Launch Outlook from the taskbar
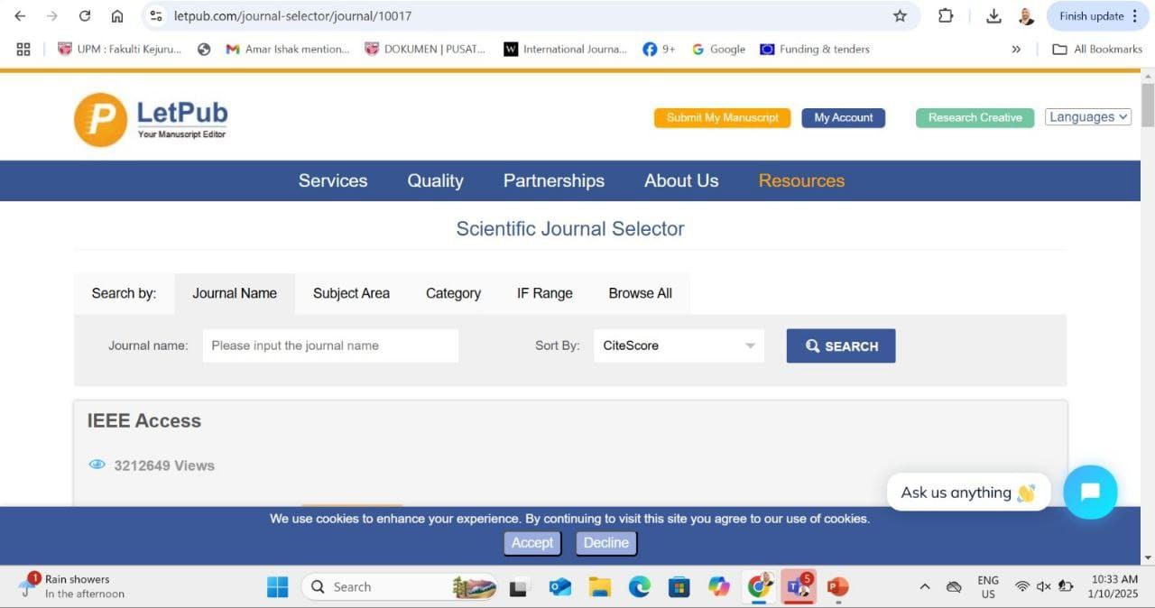 click(x=560, y=587)
